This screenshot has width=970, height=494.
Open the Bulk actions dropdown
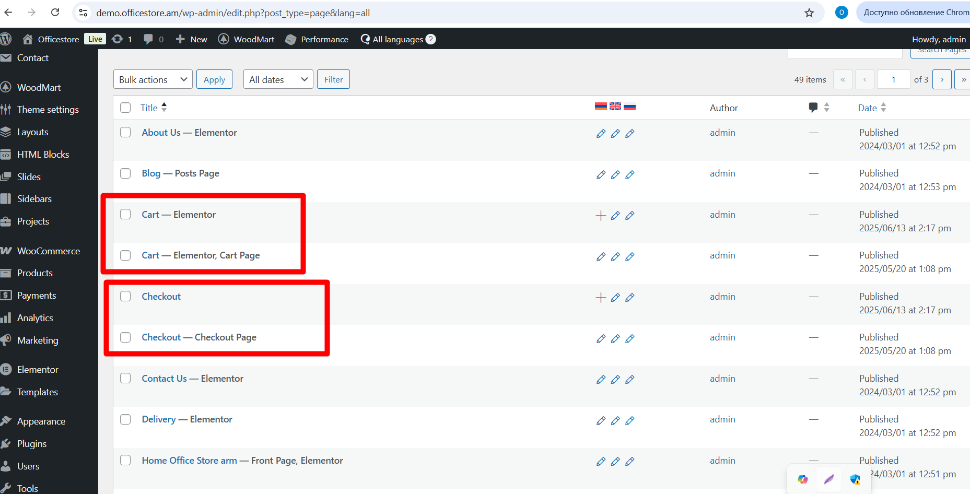[153, 79]
